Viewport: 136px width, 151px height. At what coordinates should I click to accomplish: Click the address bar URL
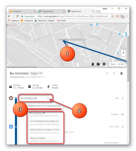73,16
